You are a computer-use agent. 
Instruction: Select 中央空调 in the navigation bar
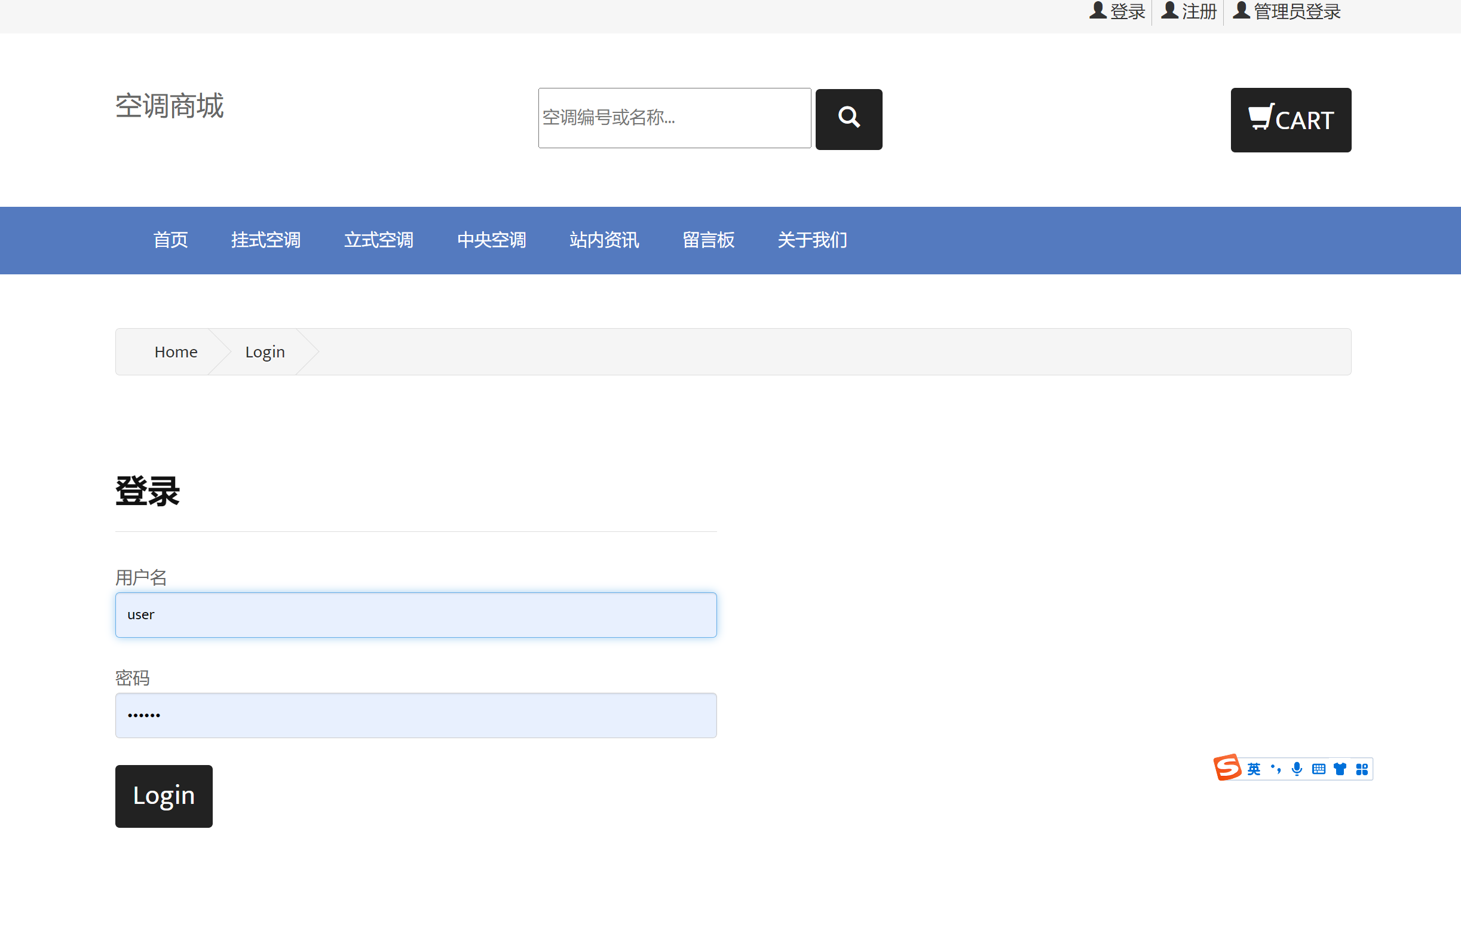(x=491, y=240)
